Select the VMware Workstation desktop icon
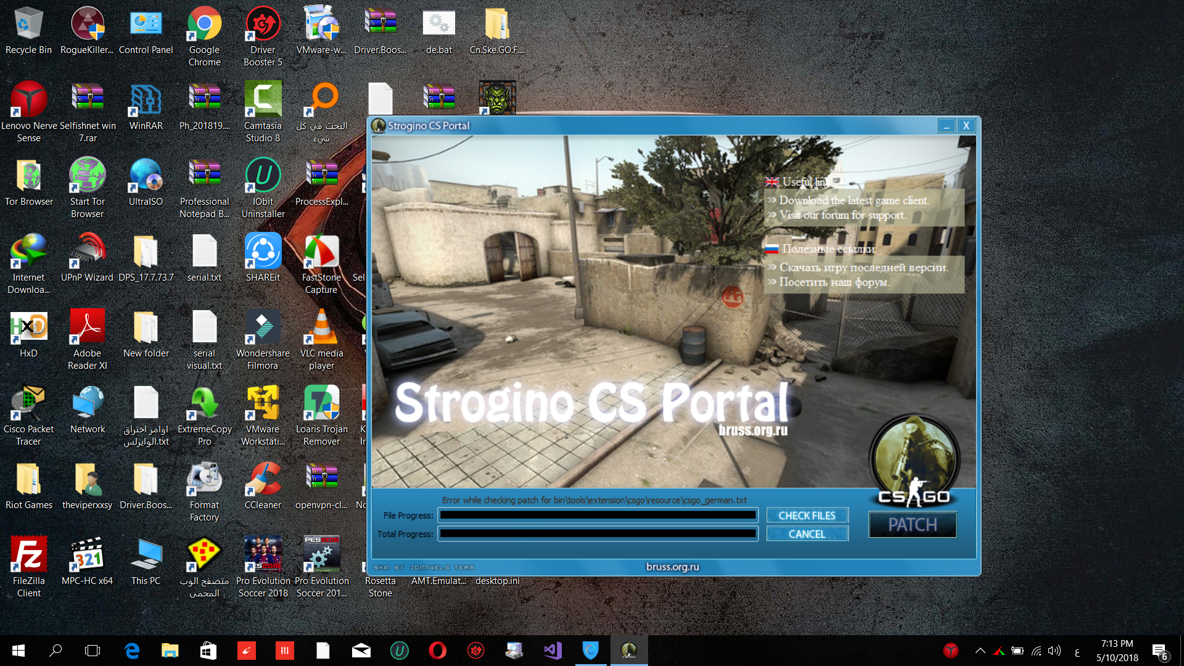This screenshot has height=666, width=1184. click(x=263, y=416)
